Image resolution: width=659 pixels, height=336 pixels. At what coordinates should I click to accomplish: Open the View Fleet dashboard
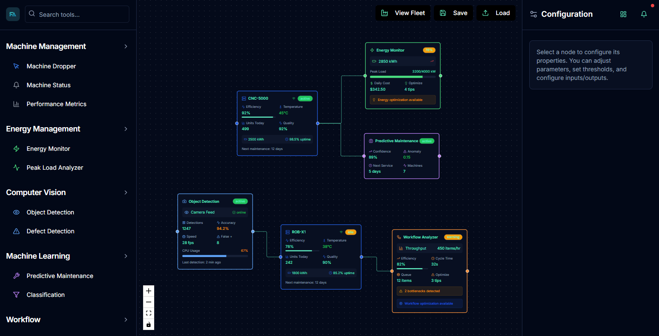[403, 13]
